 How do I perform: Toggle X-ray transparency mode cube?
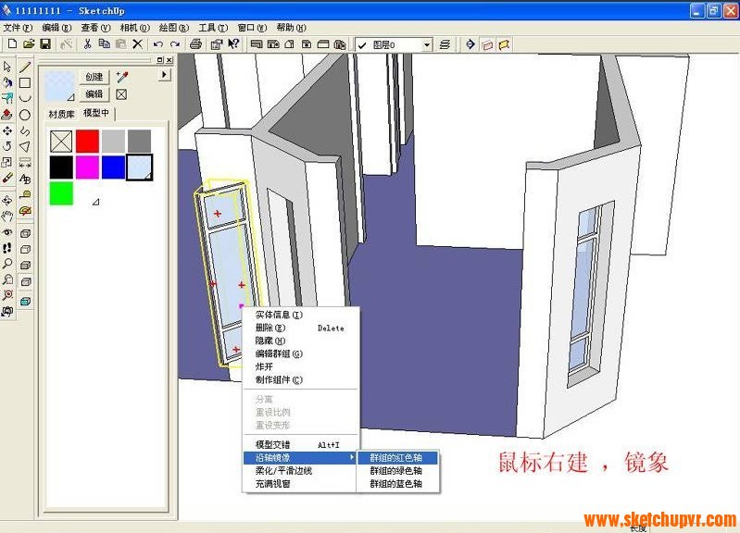click(25, 301)
